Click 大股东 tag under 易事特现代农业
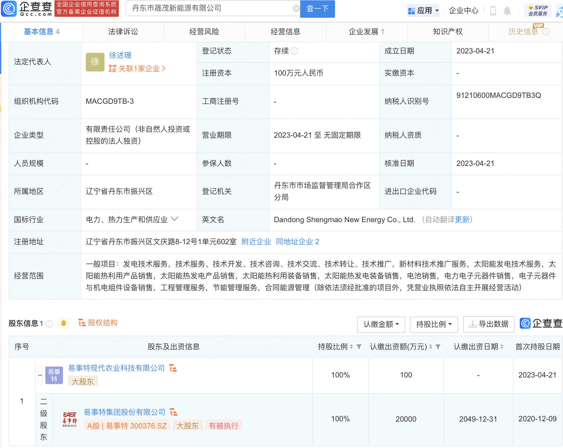563x448 pixels. 83,382
